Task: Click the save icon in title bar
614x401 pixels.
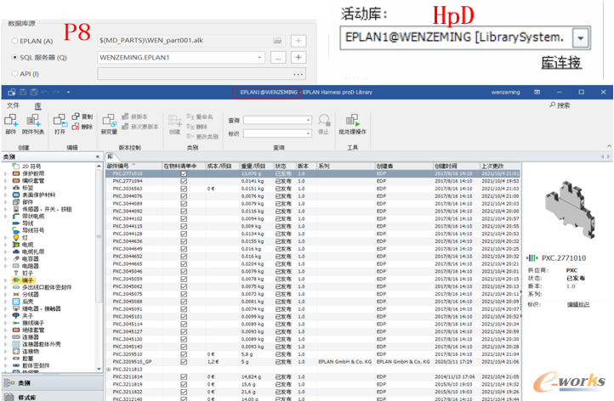Action: click(x=23, y=92)
